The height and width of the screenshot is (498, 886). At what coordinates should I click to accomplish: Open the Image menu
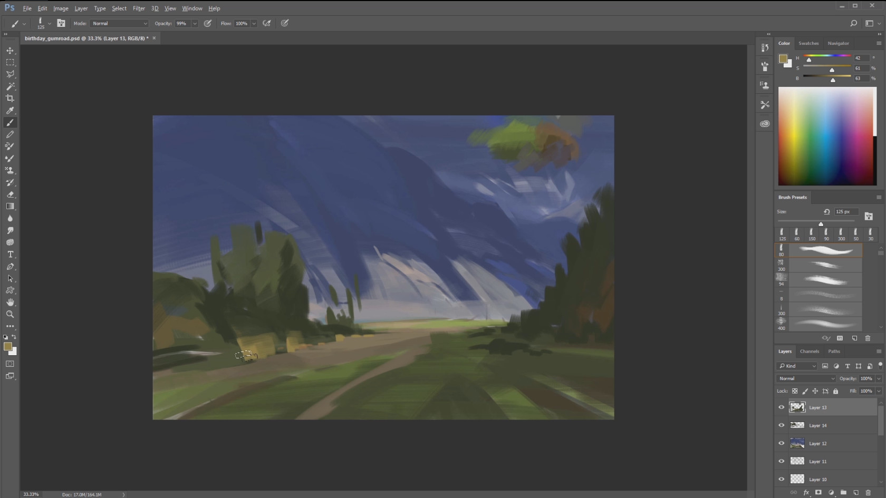click(x=61, y=8)
